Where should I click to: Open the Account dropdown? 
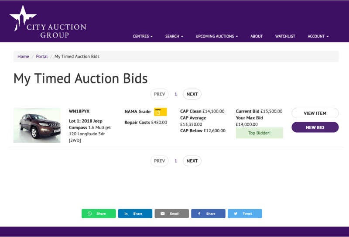tap(318, 36)
